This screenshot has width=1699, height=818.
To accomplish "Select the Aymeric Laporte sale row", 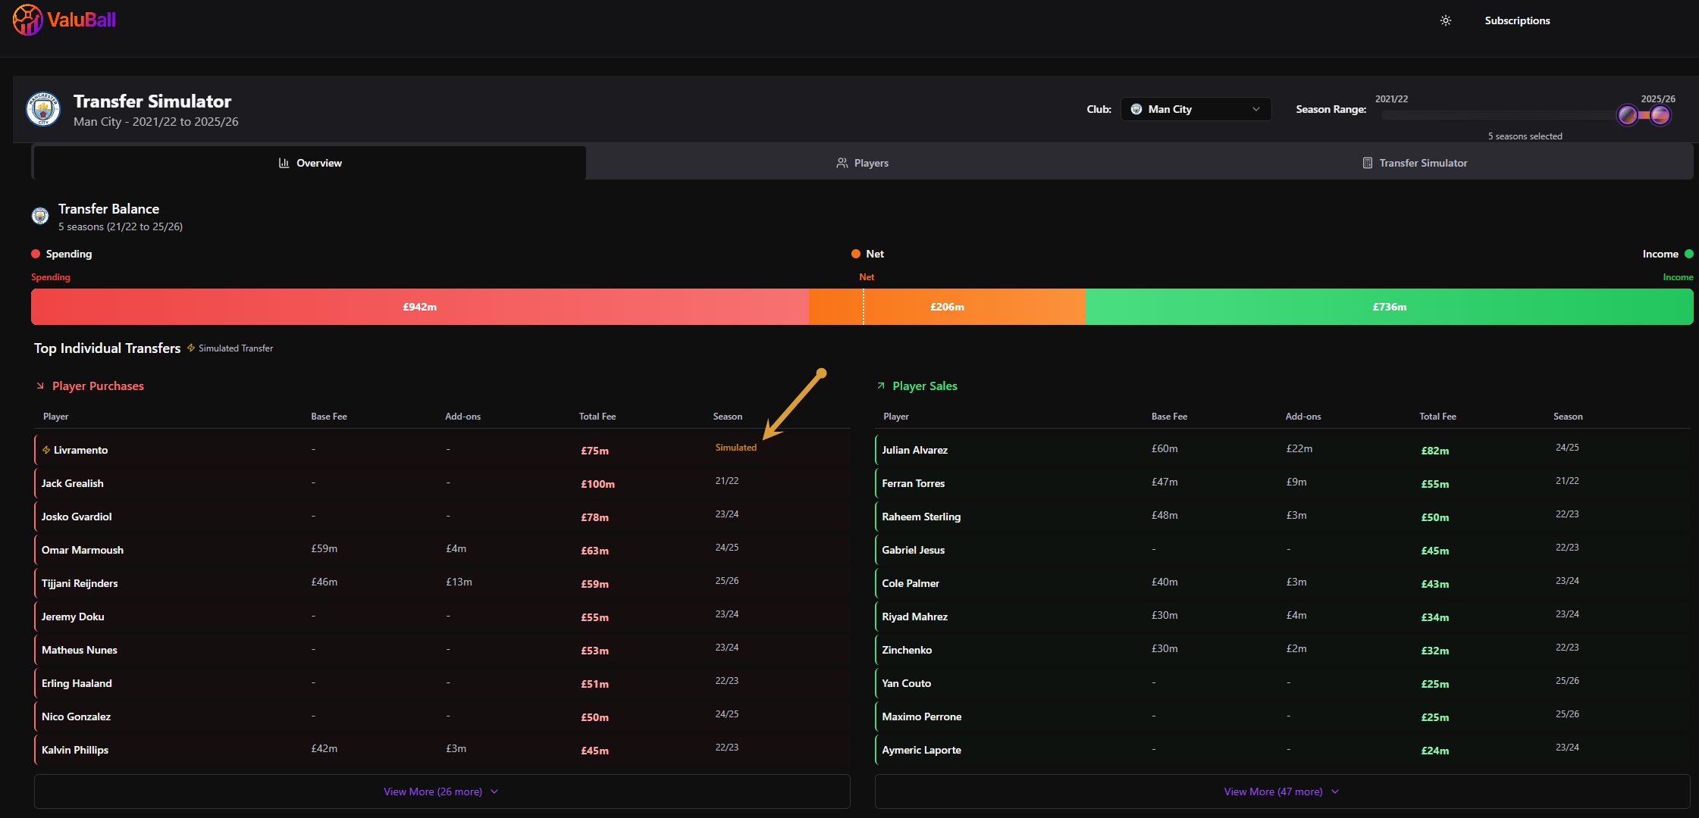I will click(x=1282, y=750).
